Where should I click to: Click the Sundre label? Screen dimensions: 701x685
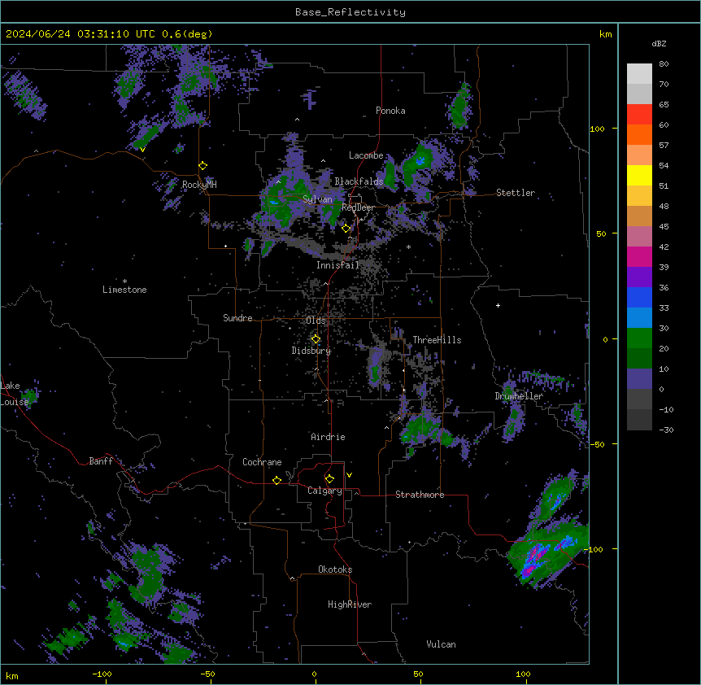(x=237, y=318)
